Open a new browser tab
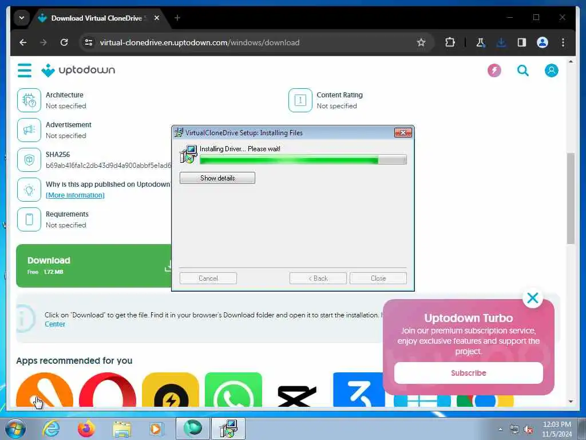Viewport: 586px width, 440px height. pyautogui.click(x=177, y=18)
